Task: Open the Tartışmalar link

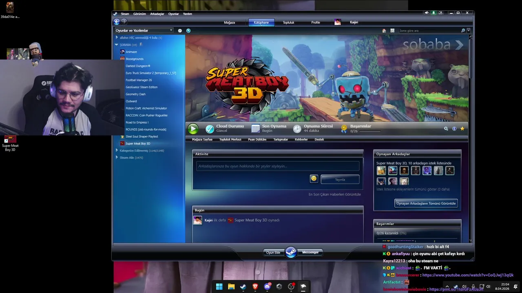Action: pos(281,140)
